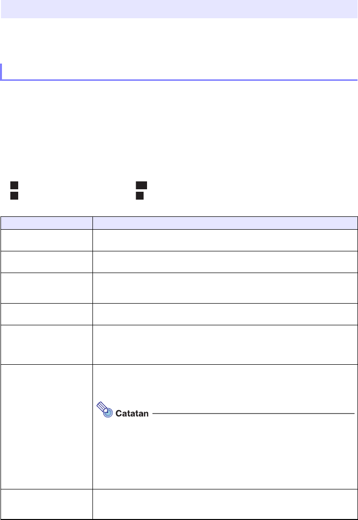This screenshot has width=358, height=520.
Task: Click the horizontal rule beside the Catatan label
Action: 253,414
